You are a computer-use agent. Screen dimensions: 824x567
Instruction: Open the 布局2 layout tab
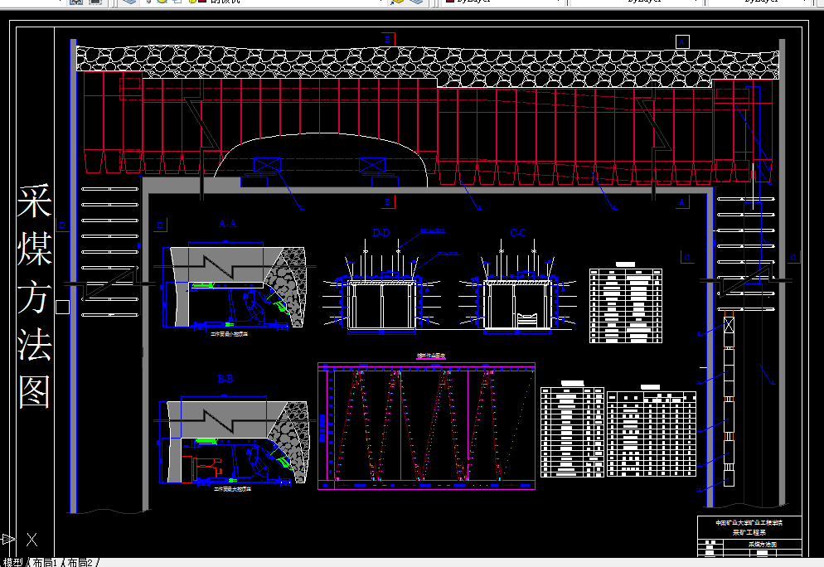80,562
